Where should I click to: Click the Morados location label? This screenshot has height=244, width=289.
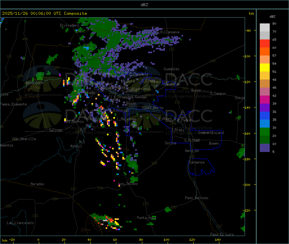coord(38,184)
